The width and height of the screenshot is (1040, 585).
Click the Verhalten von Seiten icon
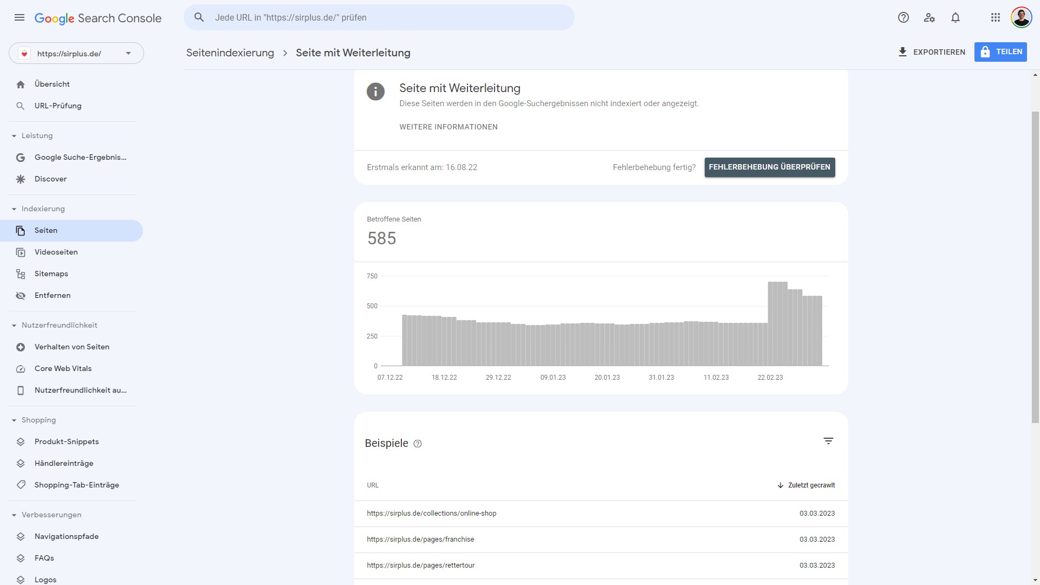click(21, 347)
